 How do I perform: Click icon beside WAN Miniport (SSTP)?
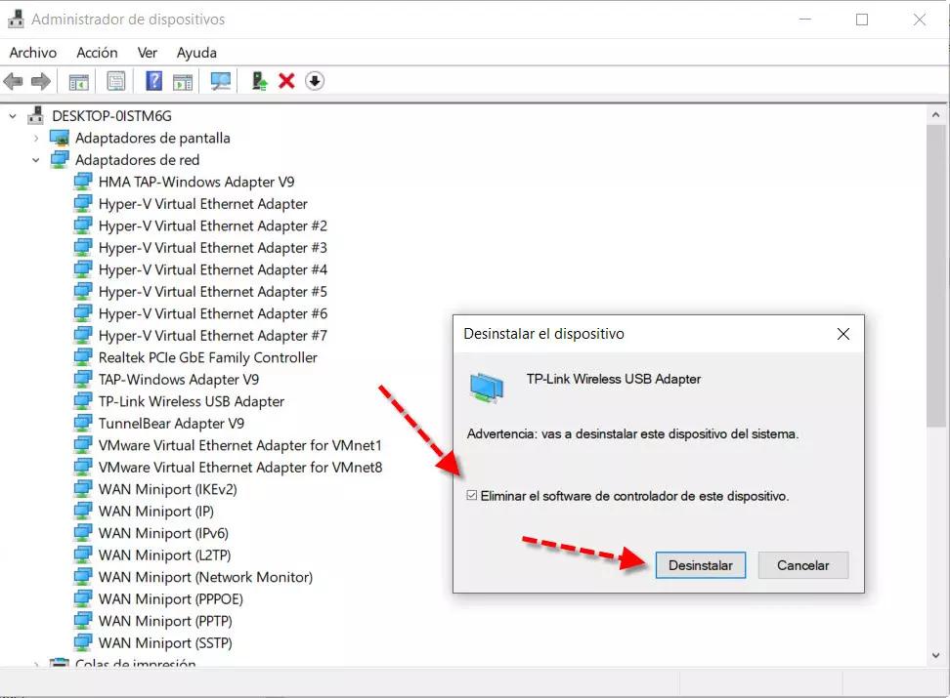tap(83, 642)
